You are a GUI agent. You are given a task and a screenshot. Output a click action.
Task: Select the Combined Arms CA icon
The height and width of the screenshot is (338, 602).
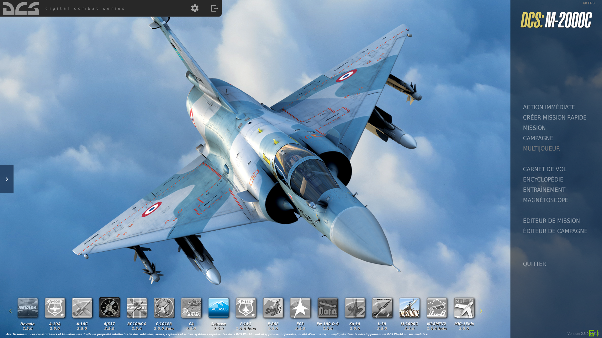(191, 308)
